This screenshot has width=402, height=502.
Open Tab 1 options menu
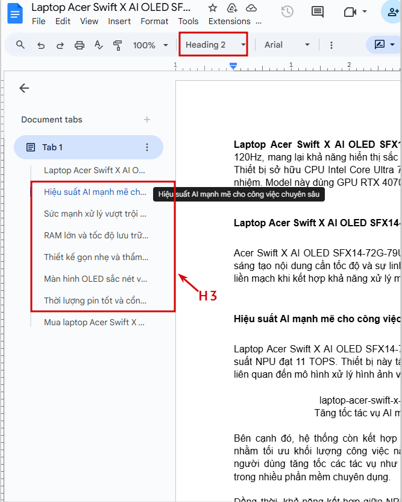pyautogui.click(x=147, y=147)
